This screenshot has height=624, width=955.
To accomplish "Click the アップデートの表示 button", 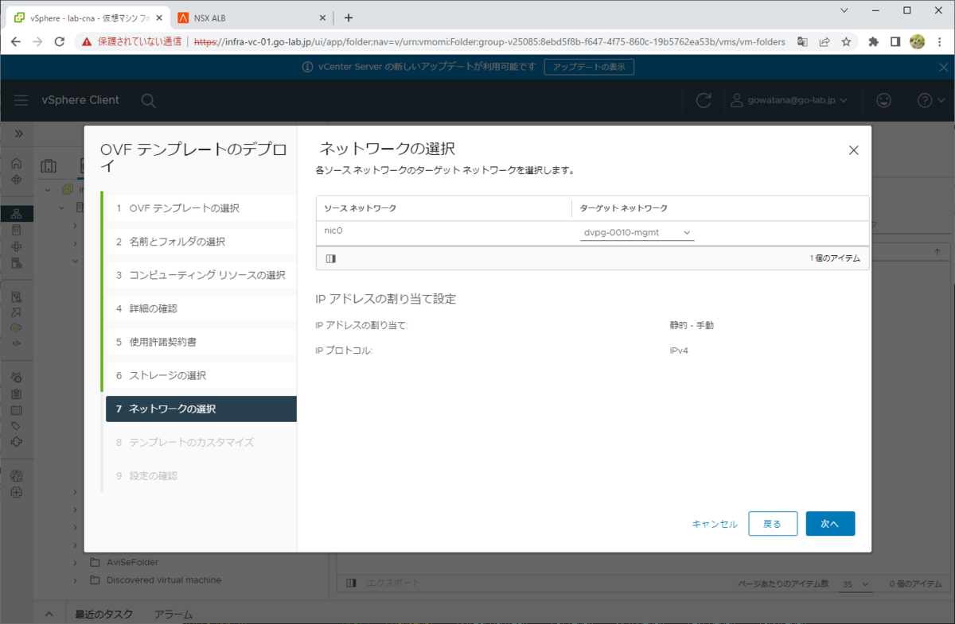I will tap(589, 67).
